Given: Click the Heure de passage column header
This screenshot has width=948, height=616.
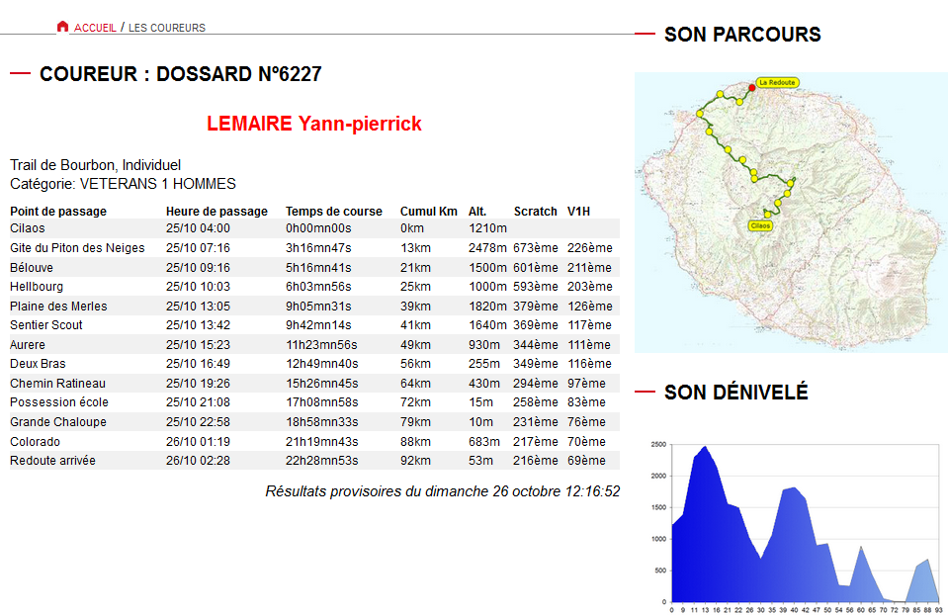Looking at the screenshot, I should click(x=216, y=212).
